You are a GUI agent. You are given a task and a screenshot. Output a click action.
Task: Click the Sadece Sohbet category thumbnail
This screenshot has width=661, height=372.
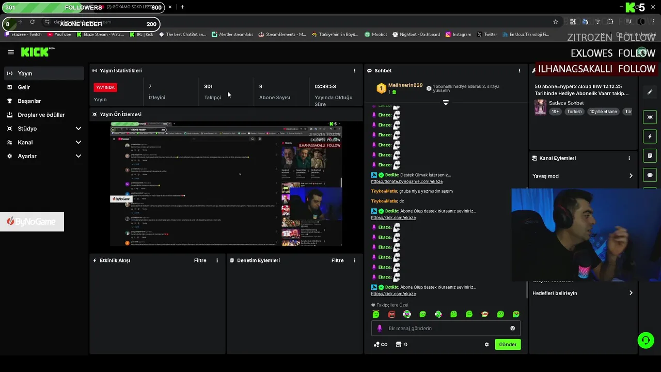540,107
